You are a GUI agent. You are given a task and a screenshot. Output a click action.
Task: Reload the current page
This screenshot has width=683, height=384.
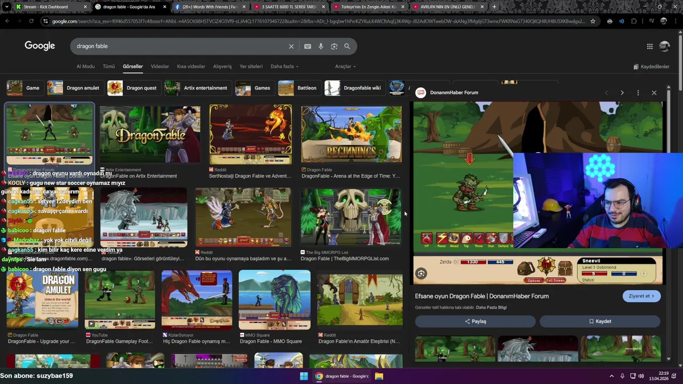[31, 21]
